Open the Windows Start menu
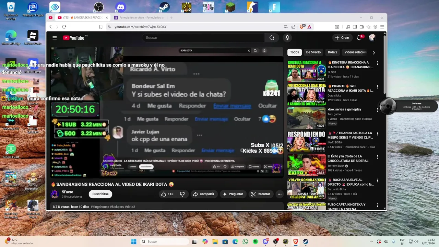 pos(133,242)
